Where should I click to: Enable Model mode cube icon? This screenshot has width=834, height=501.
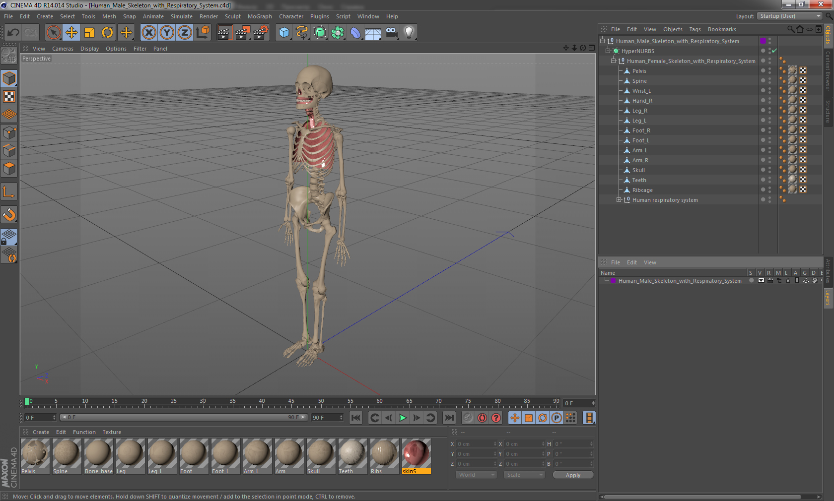pyautogui.click(x=9, y=78)
